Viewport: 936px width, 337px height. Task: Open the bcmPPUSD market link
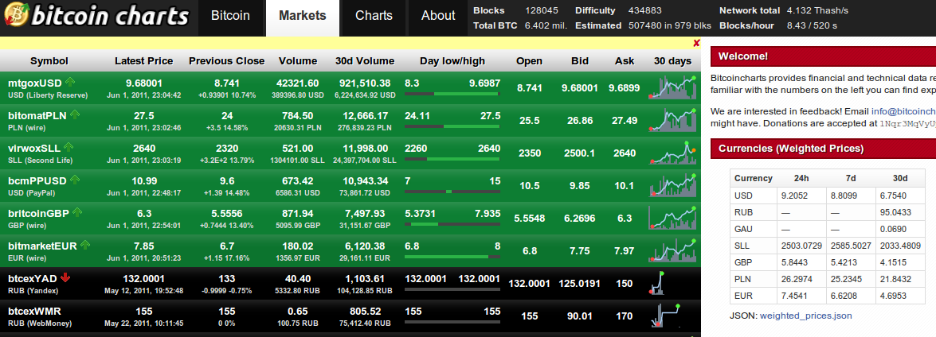37,180
